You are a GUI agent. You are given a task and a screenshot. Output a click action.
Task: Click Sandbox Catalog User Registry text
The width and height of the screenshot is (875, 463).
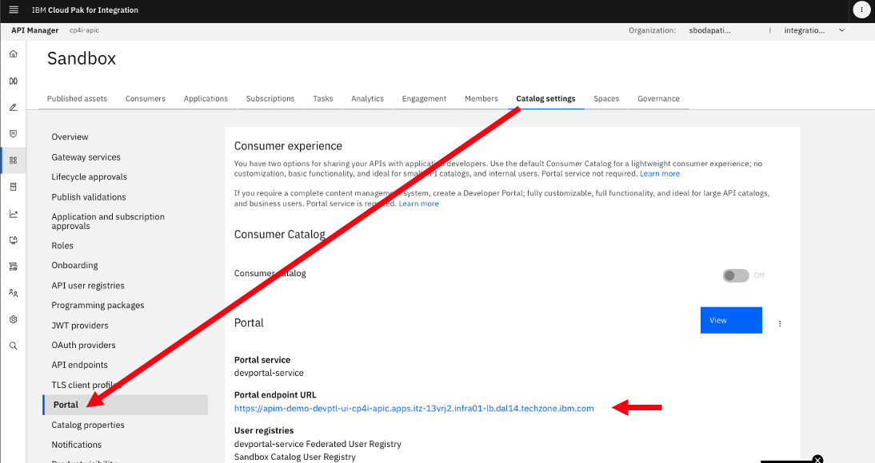click(x=294, y=457)
